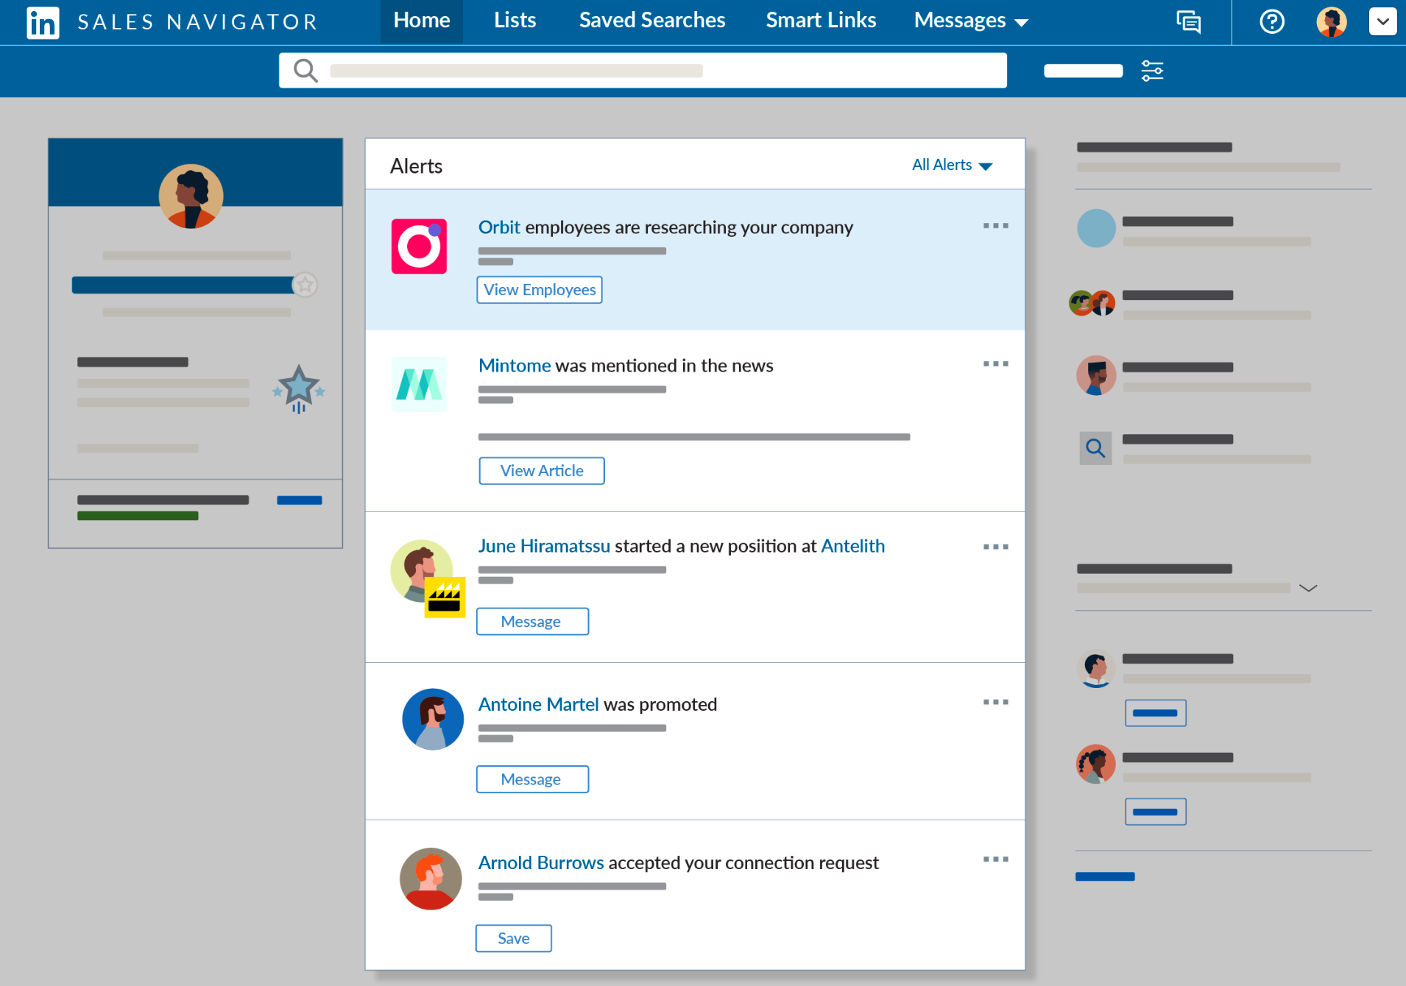Click the star badge on blue progress bar
Screen dimensions: 1406x986
coord(305,284)
